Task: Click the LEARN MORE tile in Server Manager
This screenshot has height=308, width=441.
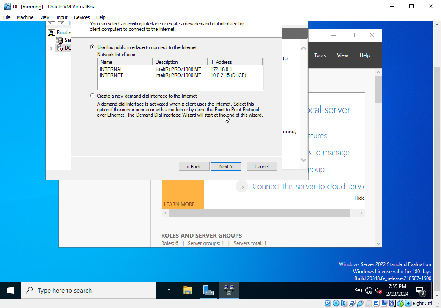Action: (x=183, y=195)
